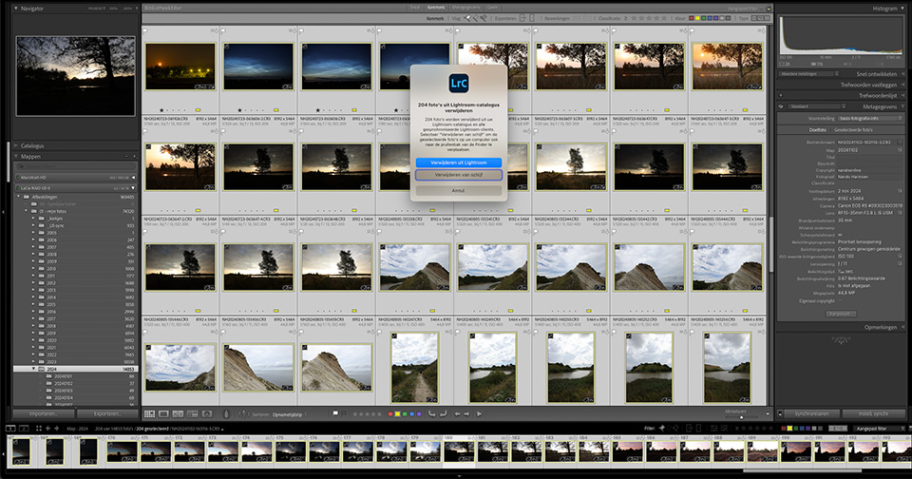Click Verwijderen van schijf button
The height and width of the screenshot is (479, 912).
pos(458,175)
